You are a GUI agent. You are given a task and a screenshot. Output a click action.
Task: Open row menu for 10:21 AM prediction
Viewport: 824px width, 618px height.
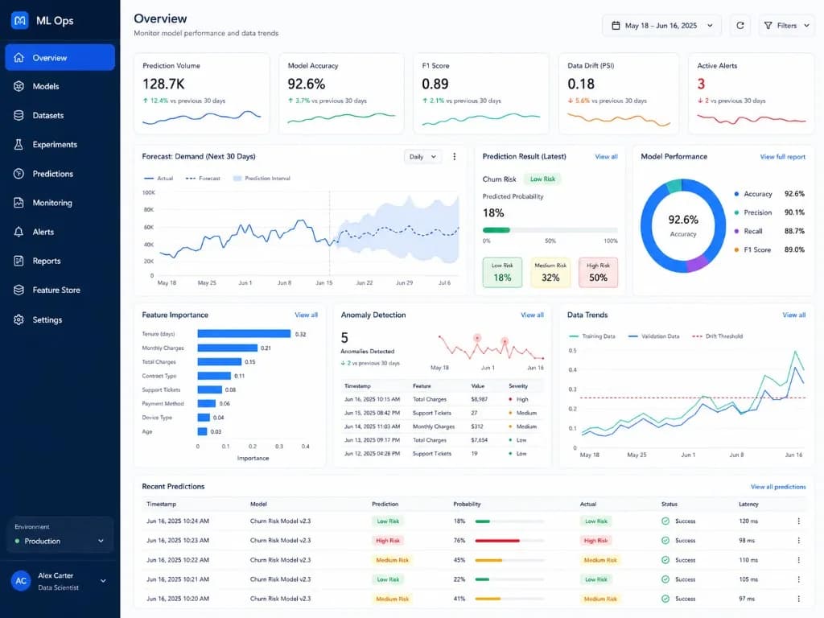coord(799,579)
